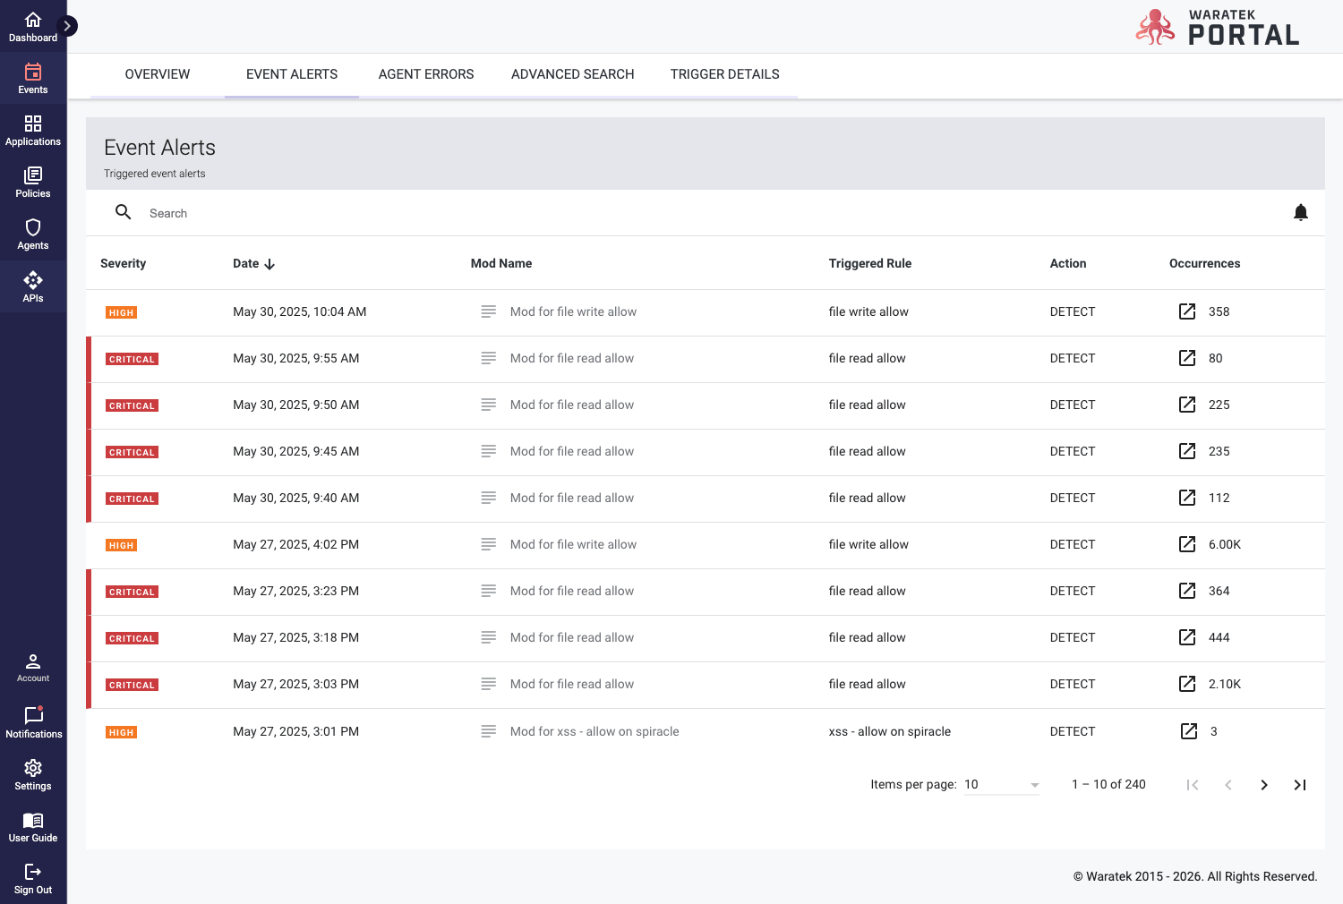This screenshot has width=1343, height=904.
Task: Switch to the Advanced Search tab
Action: pos(572,74)
